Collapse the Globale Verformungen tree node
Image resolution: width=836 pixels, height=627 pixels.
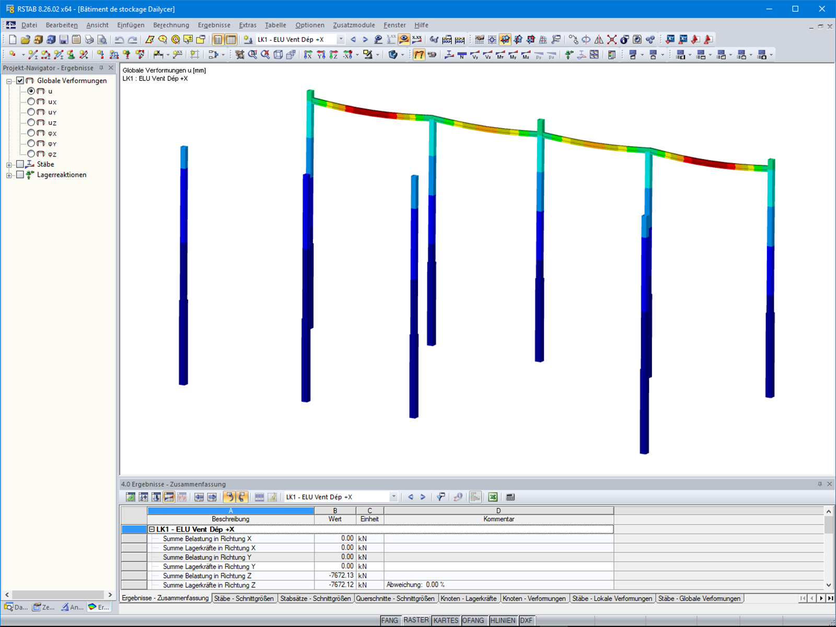[9, 81]
